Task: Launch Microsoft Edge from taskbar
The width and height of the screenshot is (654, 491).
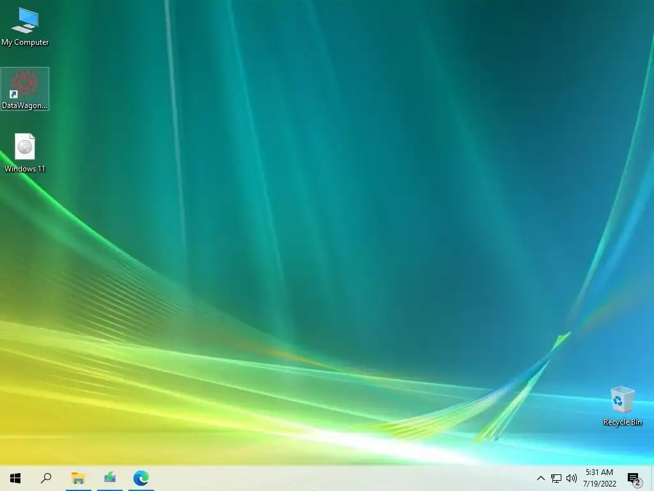Action: (141, 478)
